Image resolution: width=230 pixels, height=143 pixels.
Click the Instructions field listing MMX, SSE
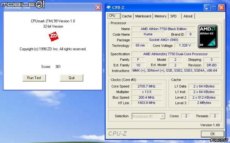[x=175, y=71]
